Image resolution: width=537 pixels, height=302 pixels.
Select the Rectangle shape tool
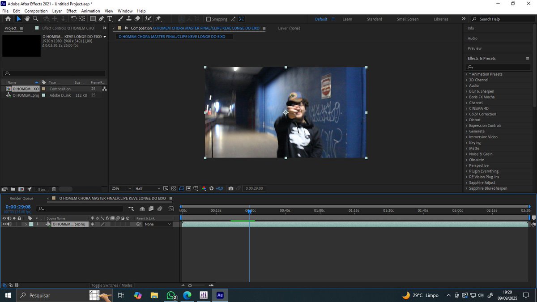click(x=93, y=19)
